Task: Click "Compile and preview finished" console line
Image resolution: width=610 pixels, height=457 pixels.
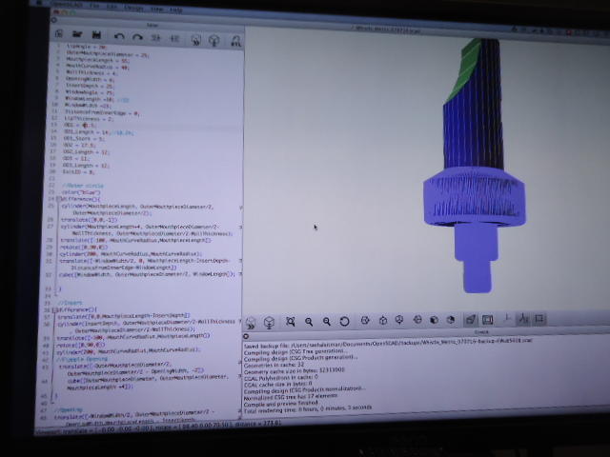Action: (x=281, y=404)
